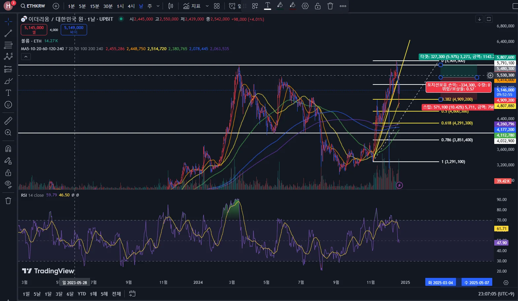
Task: Open the ETHKRW symbol search field
Action: pos(33,6)
